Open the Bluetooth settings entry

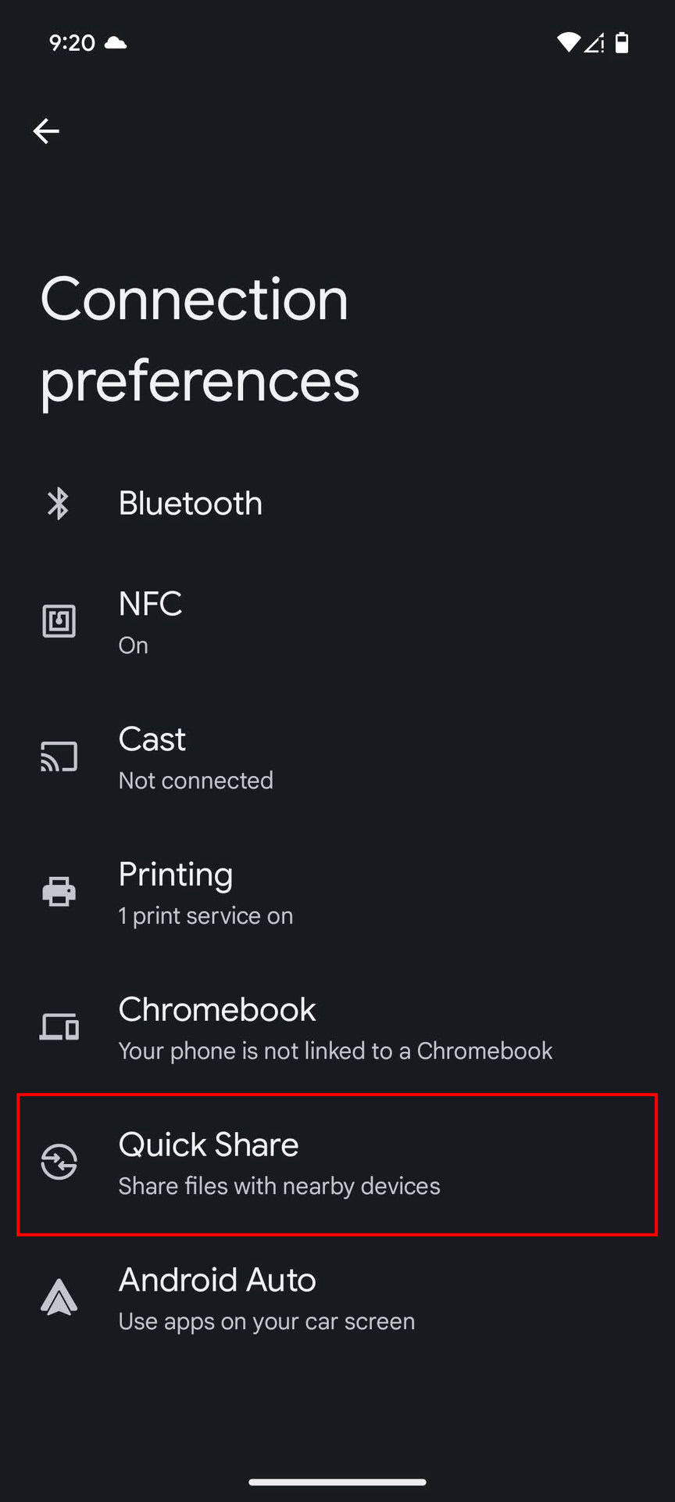click(x=191, y=503)
